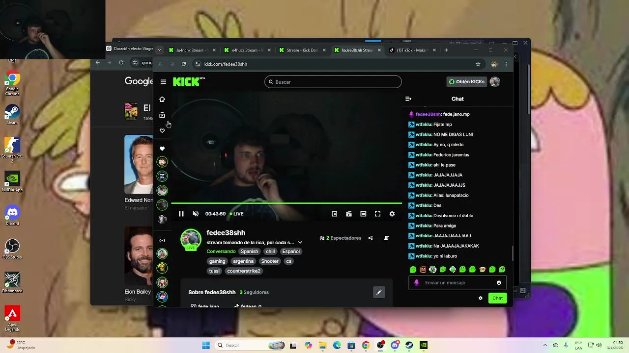Click the 3 Seguidores count

[x=254, y=292]
